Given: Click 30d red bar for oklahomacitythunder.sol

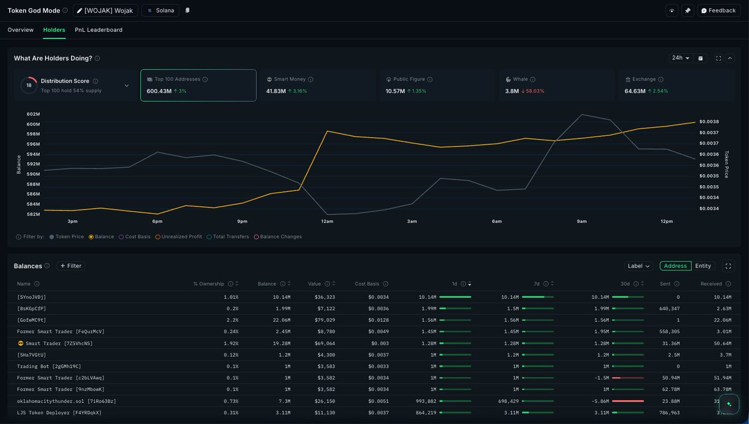Looking at the screenshot, I should coord(628,401).
